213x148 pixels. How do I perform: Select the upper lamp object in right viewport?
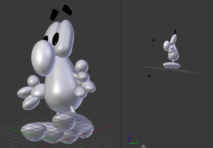(153, 40)
